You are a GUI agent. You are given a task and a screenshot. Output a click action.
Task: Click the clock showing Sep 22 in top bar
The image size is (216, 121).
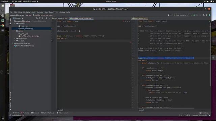[111, 1]
